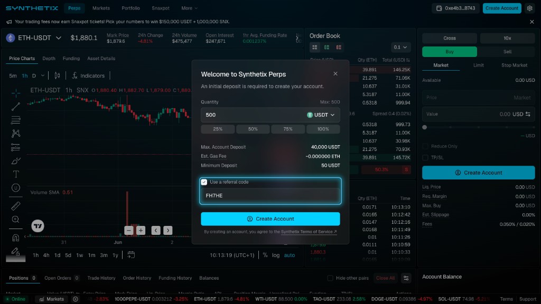Image resolution: width=541 pixels, height=304 pixels.
Task: Toggle the magnet snap mode
Action: click(x=15, y=237)
